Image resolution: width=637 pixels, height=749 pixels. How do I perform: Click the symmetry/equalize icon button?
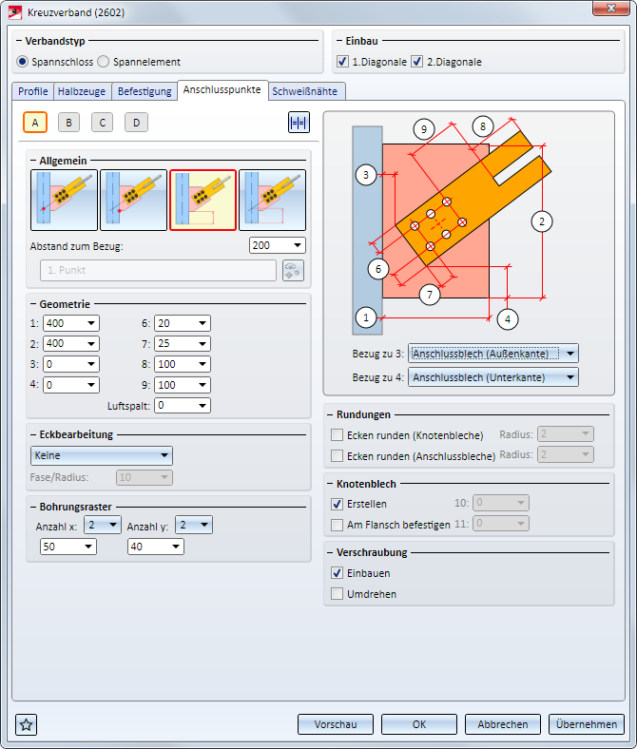pos(299,123)
